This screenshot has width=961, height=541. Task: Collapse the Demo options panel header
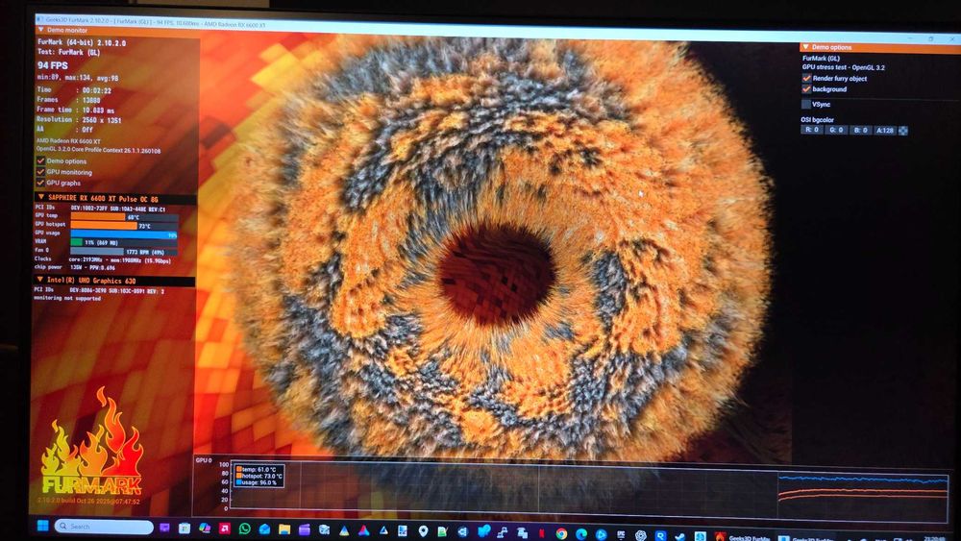click(805, 47)
